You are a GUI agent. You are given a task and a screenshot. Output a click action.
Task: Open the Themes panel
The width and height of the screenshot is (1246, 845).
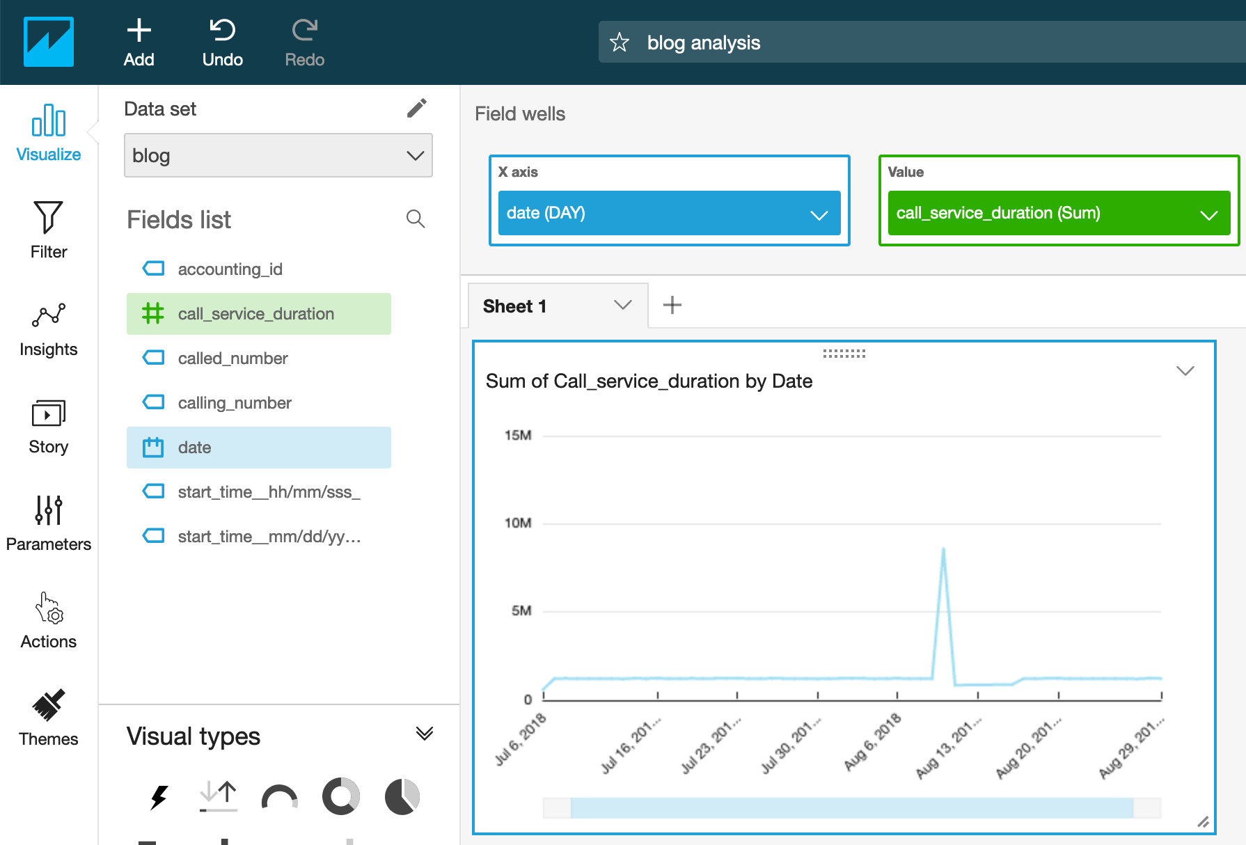pyautogui.click(x=49, y=718)
